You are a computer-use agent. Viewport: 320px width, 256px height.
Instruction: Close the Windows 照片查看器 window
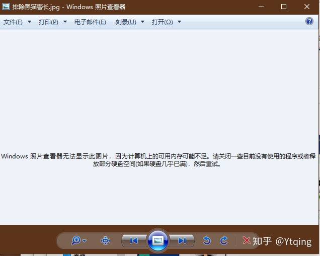[307, 7]
